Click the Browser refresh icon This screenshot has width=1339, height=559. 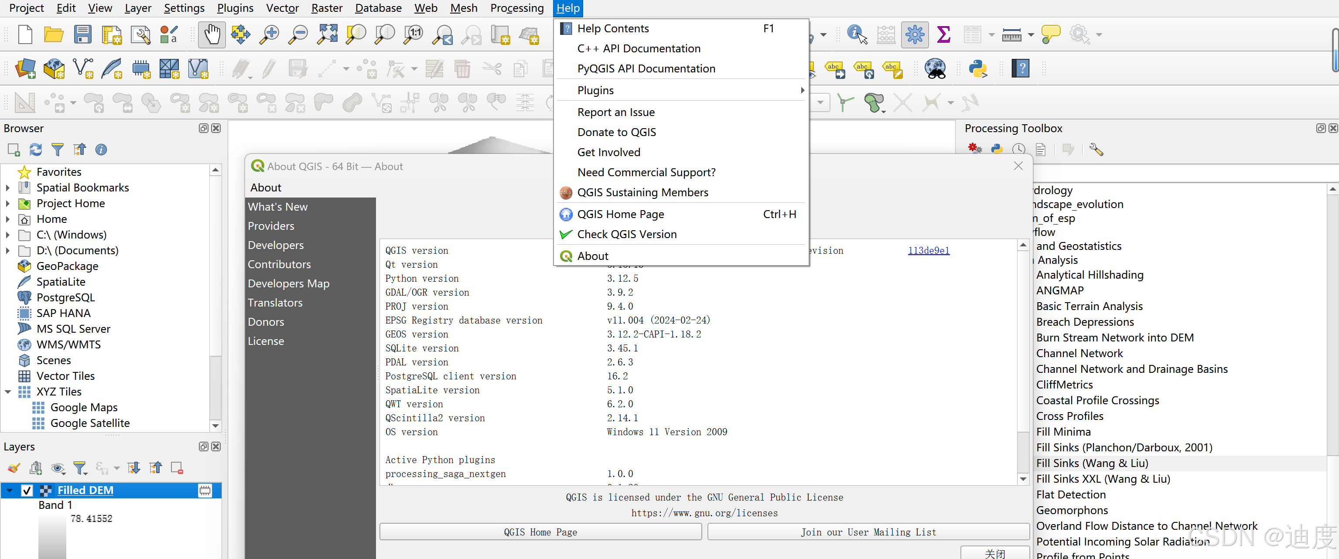point(35,150)
